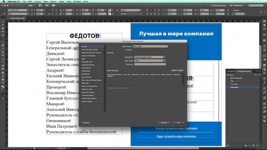This screenshot has height=150, width=267.
Task: Select the Gradient Swatch tool
Action: [x=3, y=66]
